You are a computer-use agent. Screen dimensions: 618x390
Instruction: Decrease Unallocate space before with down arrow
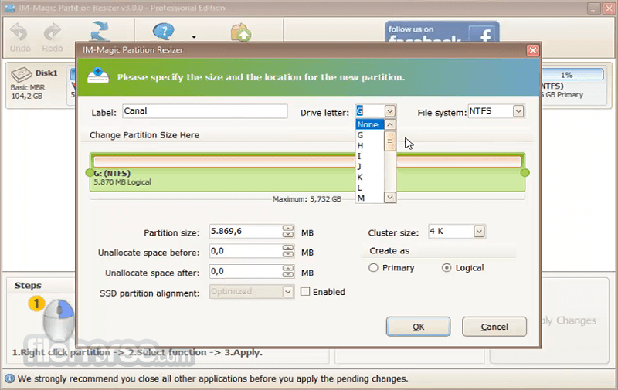point(288,254)
